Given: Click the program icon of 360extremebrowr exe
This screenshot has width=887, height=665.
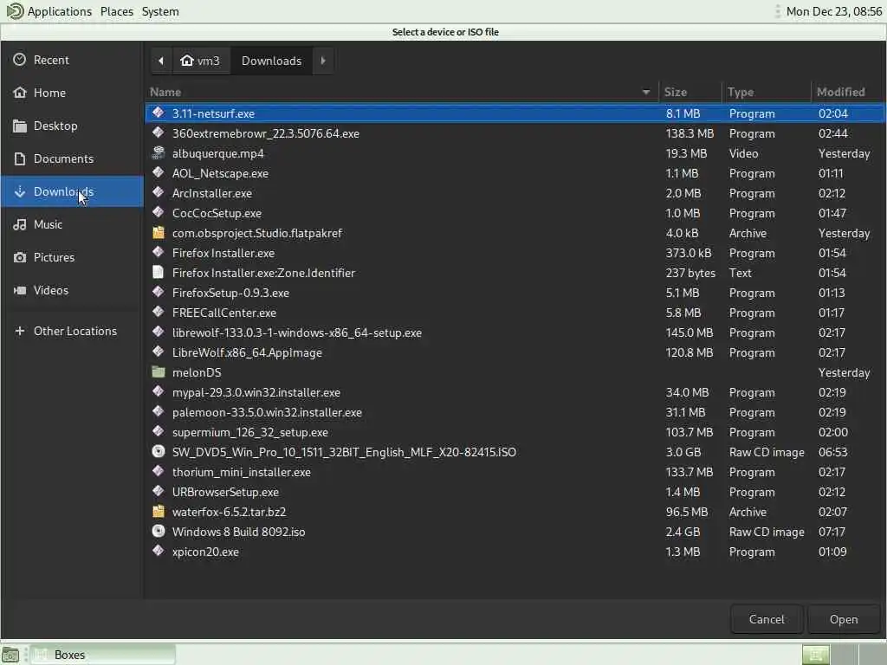Looking at the screenshot, I should [159, 132].
